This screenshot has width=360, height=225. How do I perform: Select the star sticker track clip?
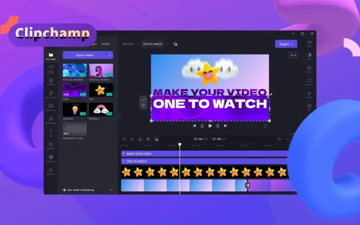(204, 172)
